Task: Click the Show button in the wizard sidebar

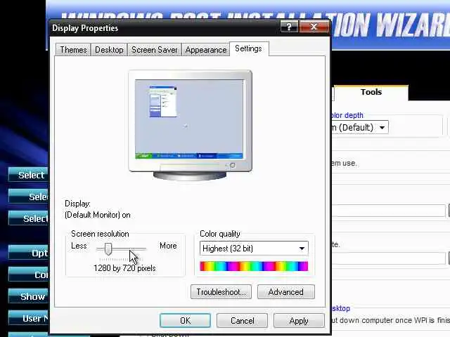Action: click(x=29, y=296)
